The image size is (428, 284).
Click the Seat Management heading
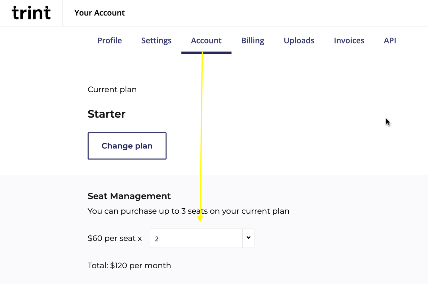click(x=129, y=196)
